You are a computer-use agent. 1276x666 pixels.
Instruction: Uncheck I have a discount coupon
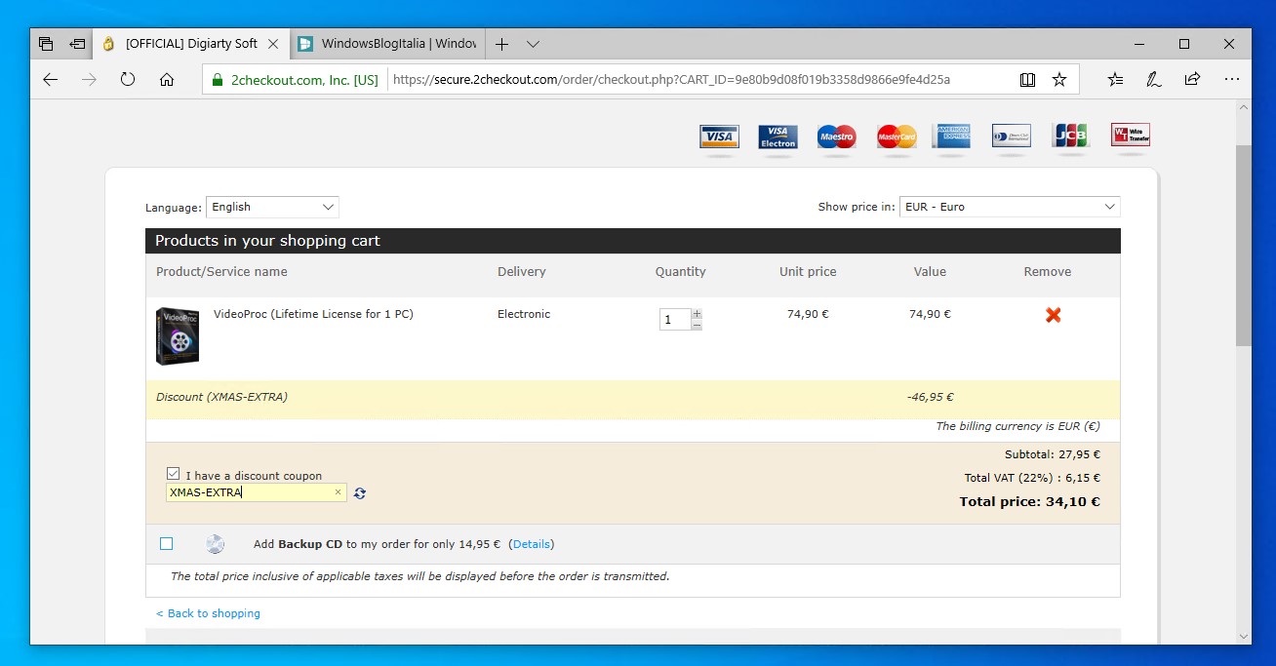click(x=173, y=473)
